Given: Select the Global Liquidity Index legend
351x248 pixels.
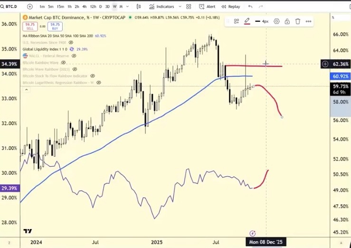Looking at the screenshot, I should (x=45, y=49).
